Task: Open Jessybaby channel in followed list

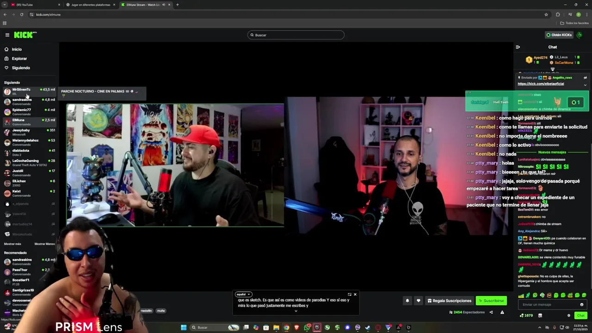Action: [x=29, y=132]
